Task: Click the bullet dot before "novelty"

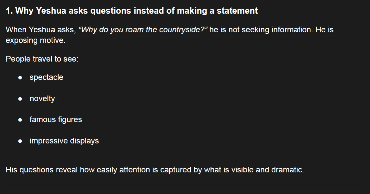Action: pos(20,99)
